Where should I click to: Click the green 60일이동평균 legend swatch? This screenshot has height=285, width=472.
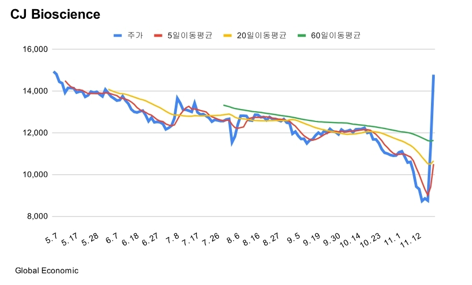point(302,36)
